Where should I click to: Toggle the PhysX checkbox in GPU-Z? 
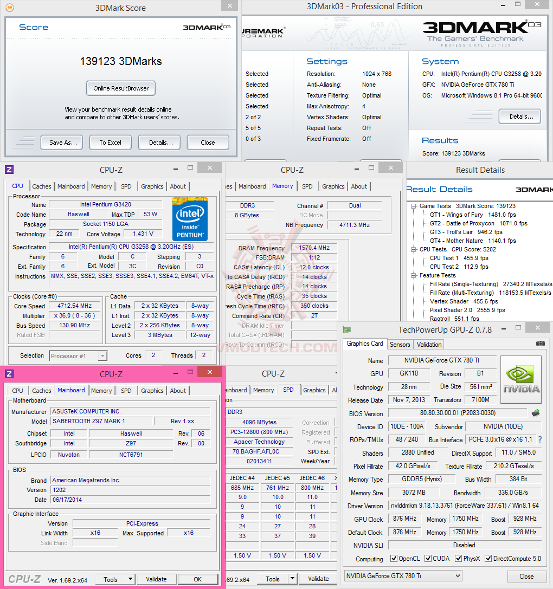(458, 558)
